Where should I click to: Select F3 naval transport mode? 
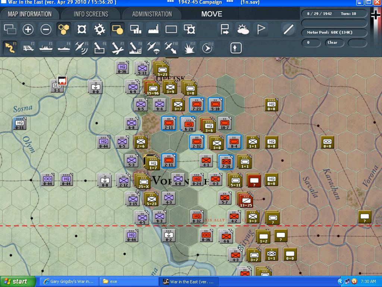(46, 47)
